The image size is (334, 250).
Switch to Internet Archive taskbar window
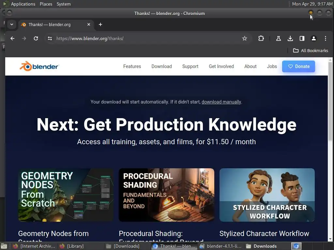click(34, 246)
